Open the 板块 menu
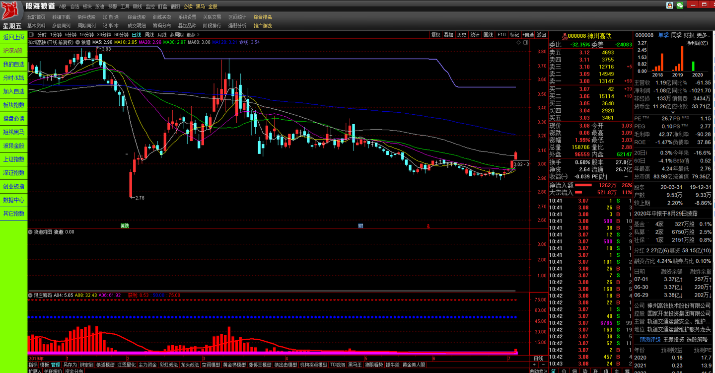715x373 pixels. tap(87, 7)
